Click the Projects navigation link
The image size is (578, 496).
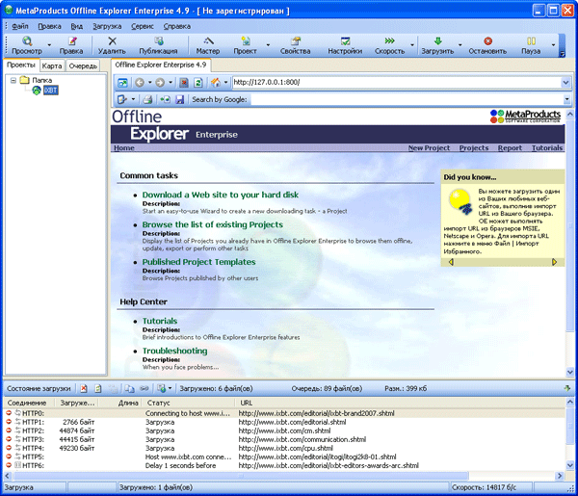pos(474,147)
